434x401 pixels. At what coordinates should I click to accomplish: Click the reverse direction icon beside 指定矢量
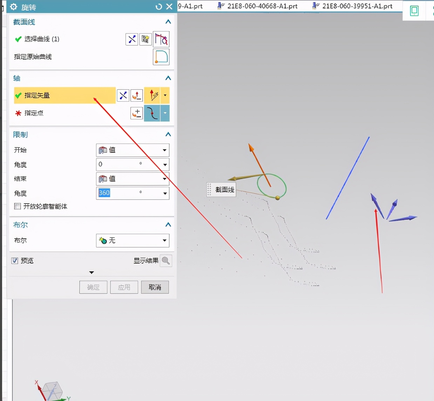click(123, 95)
